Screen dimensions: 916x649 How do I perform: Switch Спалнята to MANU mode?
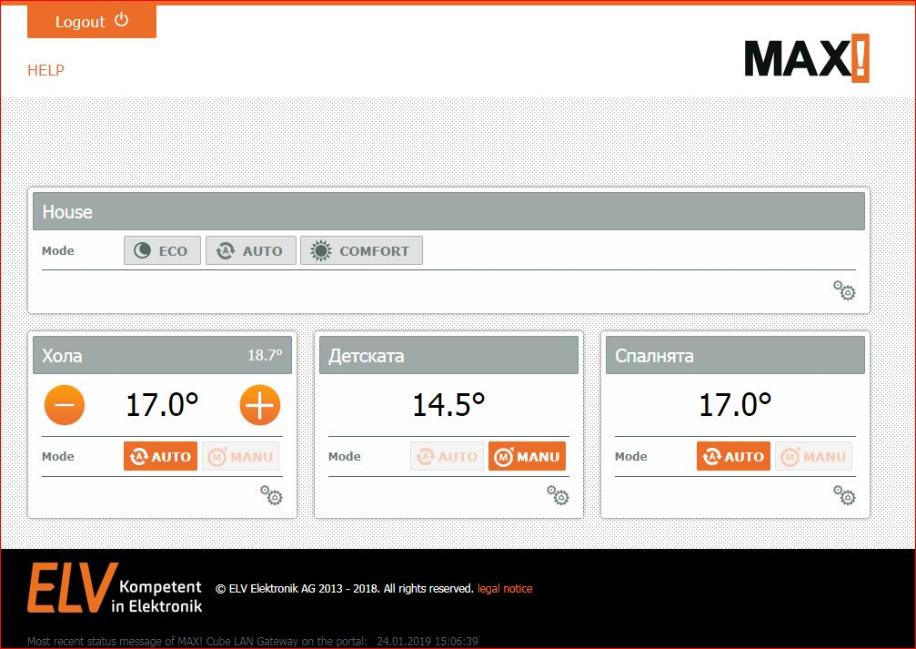pos(813,457)
